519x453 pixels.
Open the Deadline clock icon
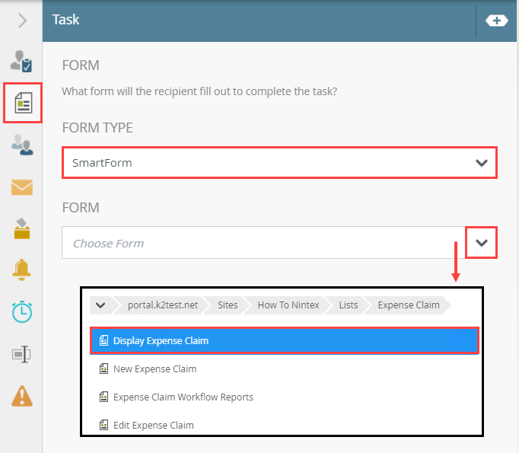click(x=21, y=311)
